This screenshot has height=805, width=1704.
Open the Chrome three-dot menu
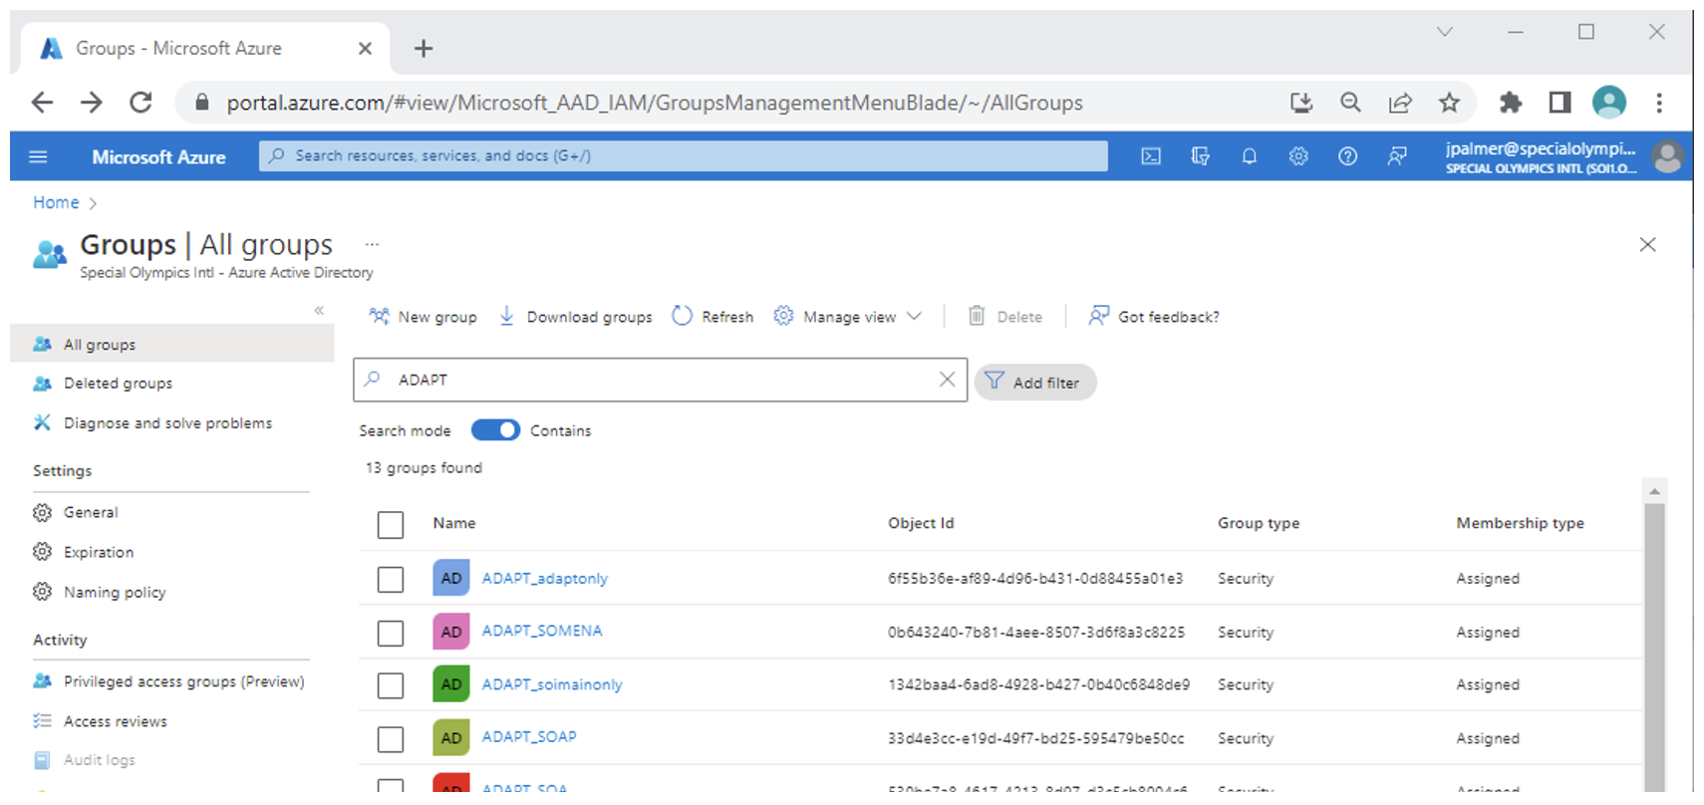coord(1659,102)
